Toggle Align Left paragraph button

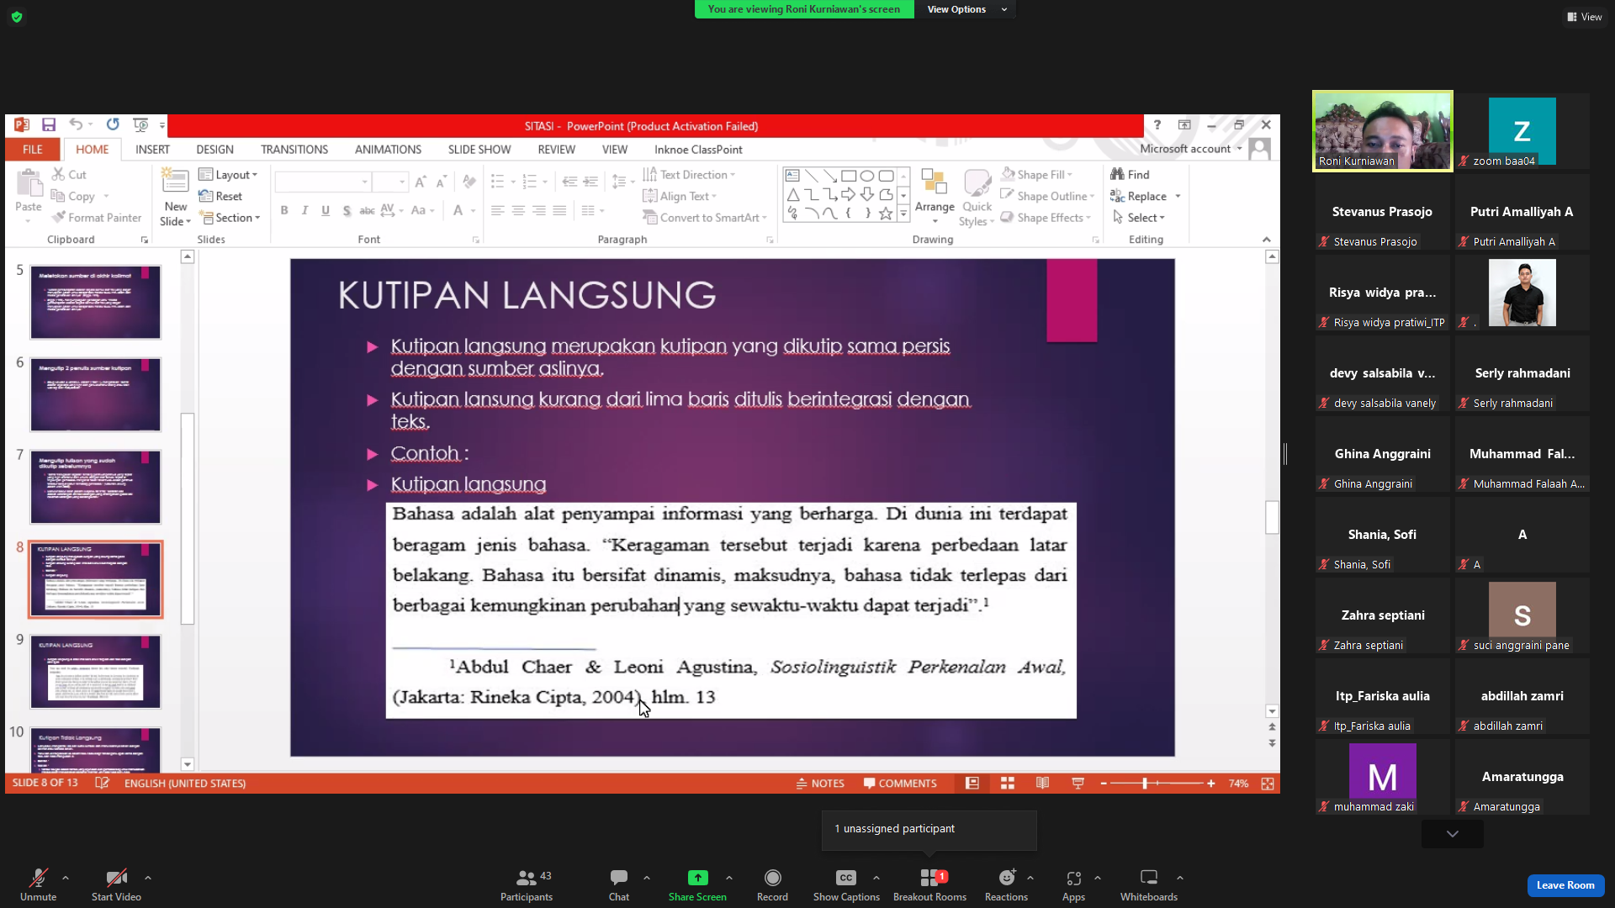(498, 210)
